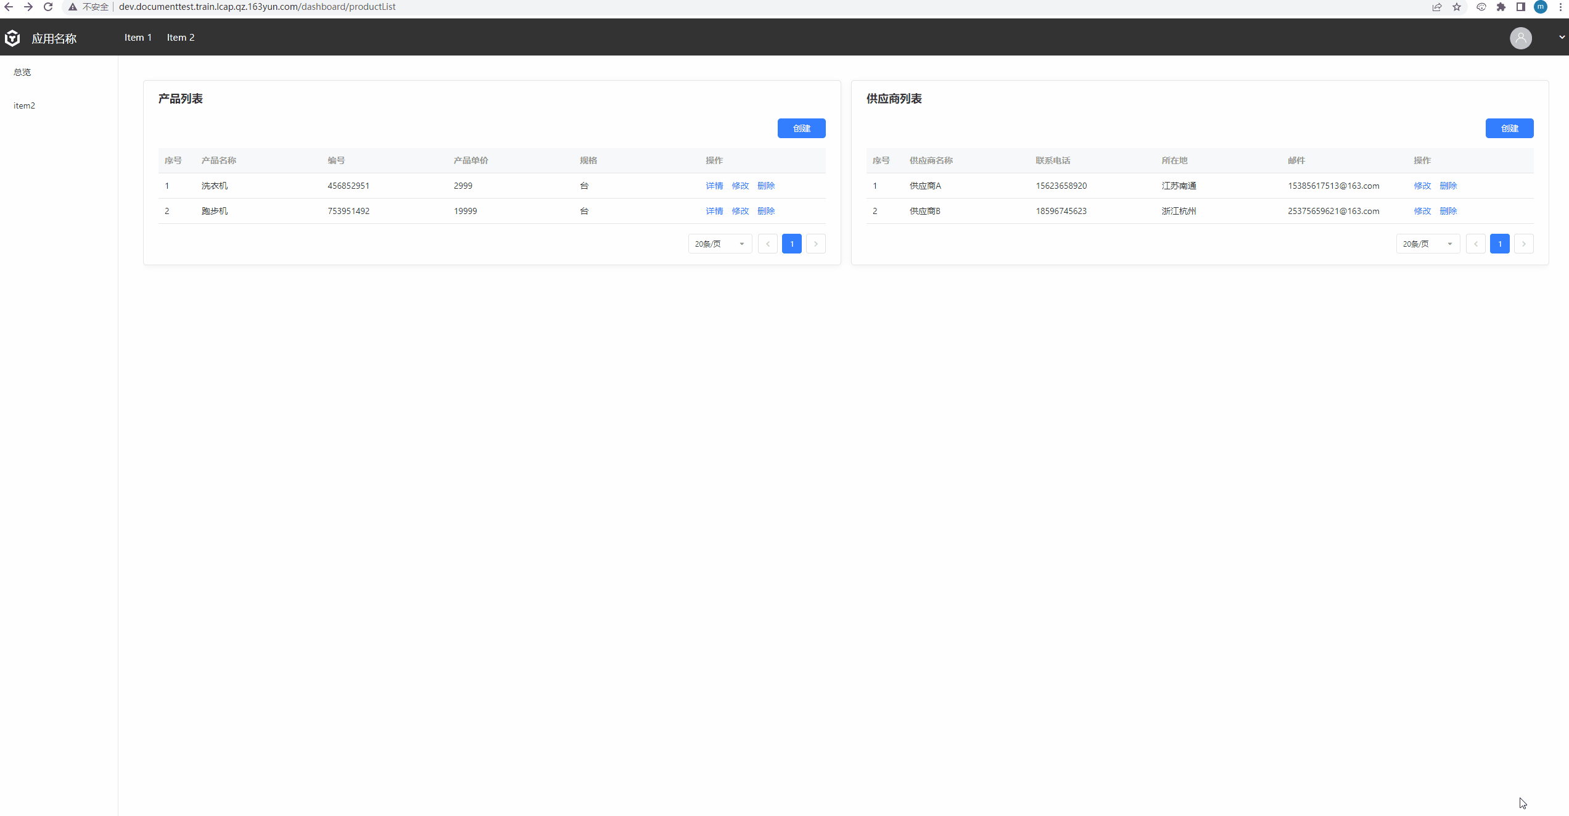Screen dimensions: 1569x816
Task: Click the 江苏南通 location cell
Action: click(1179, 186)
